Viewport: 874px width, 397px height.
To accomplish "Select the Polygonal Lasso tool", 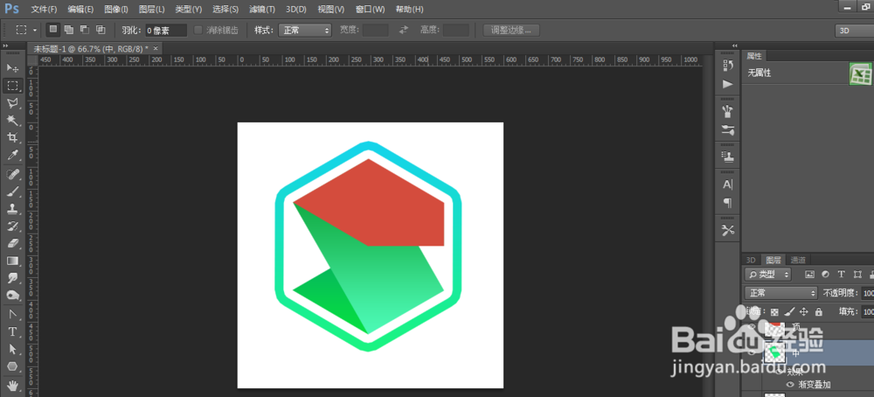I will pos(13,103).
